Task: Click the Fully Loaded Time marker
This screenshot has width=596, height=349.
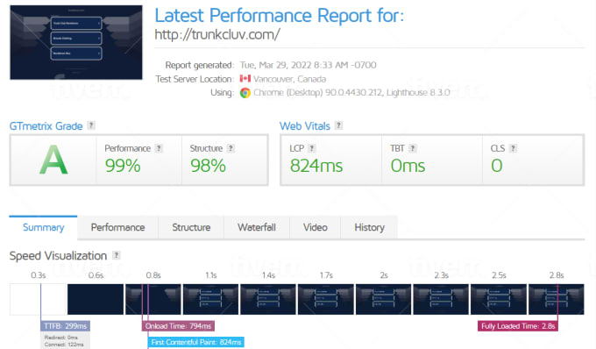Action: tap(518, 326)
